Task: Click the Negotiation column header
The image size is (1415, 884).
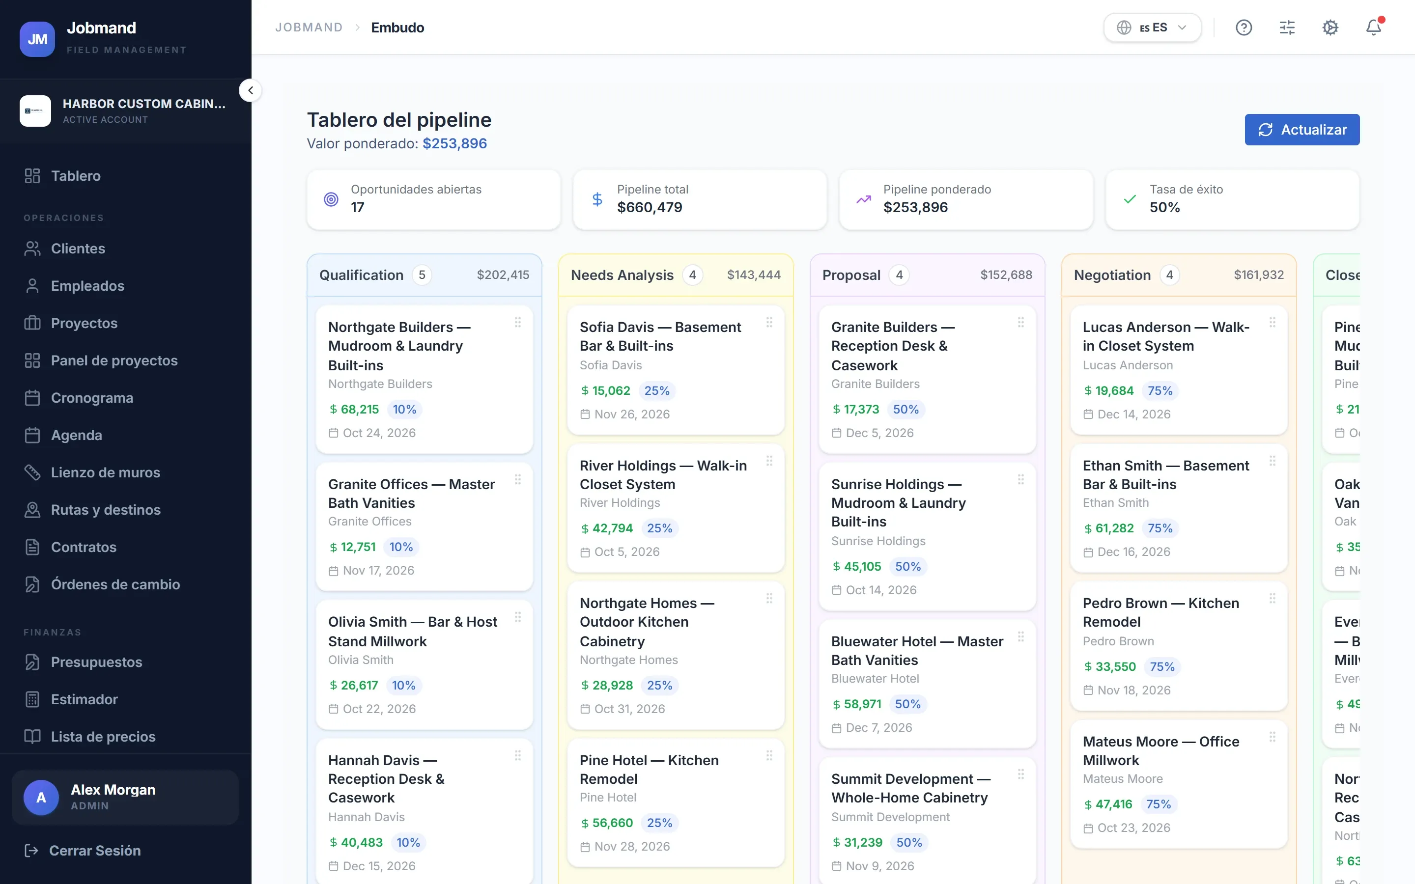Action: [x=1179, y=276]
